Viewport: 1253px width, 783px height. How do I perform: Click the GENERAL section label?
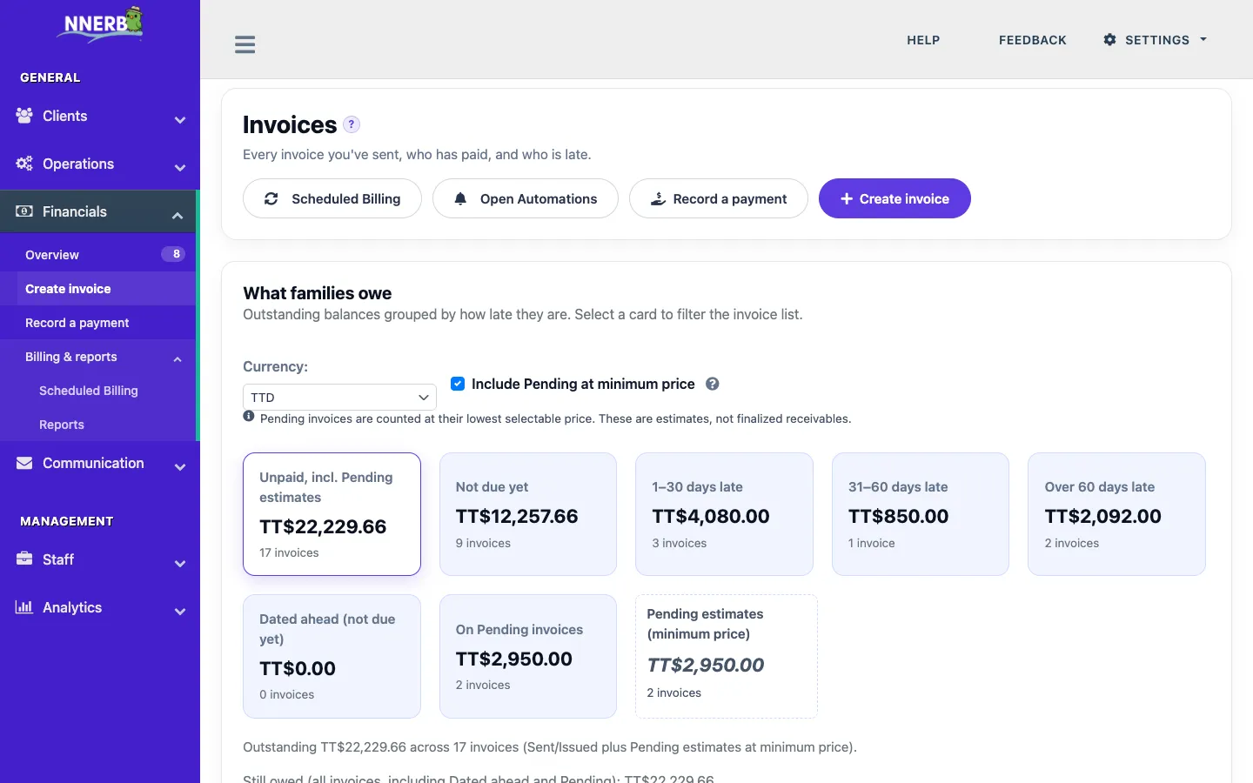pyautogui.click(x=50, y=77)
